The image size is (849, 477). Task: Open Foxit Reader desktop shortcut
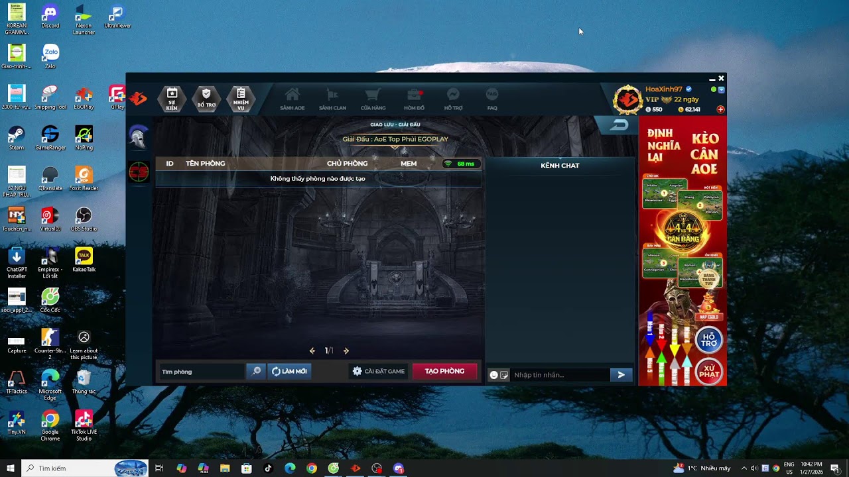pyautogui.click(x=84, y=178)
